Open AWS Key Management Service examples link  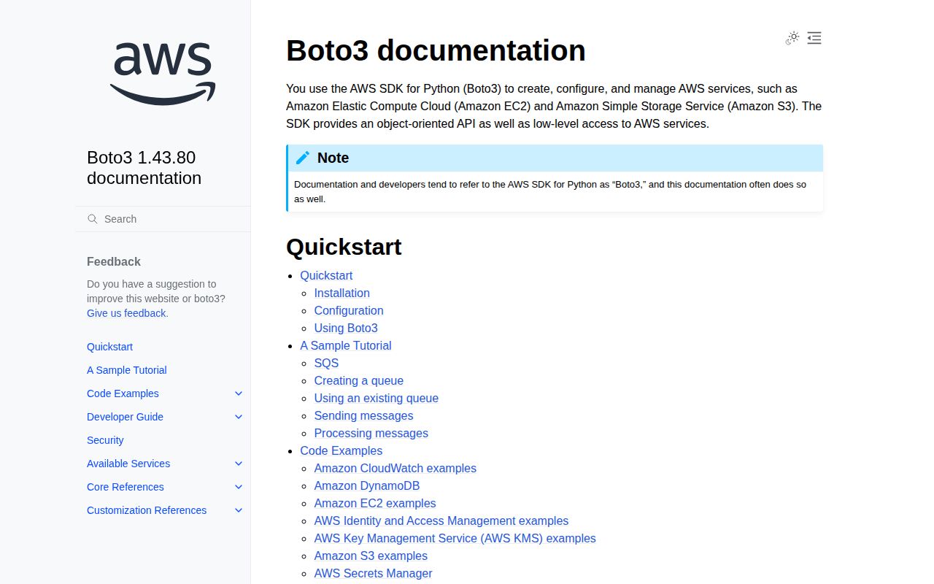[455, 538]
